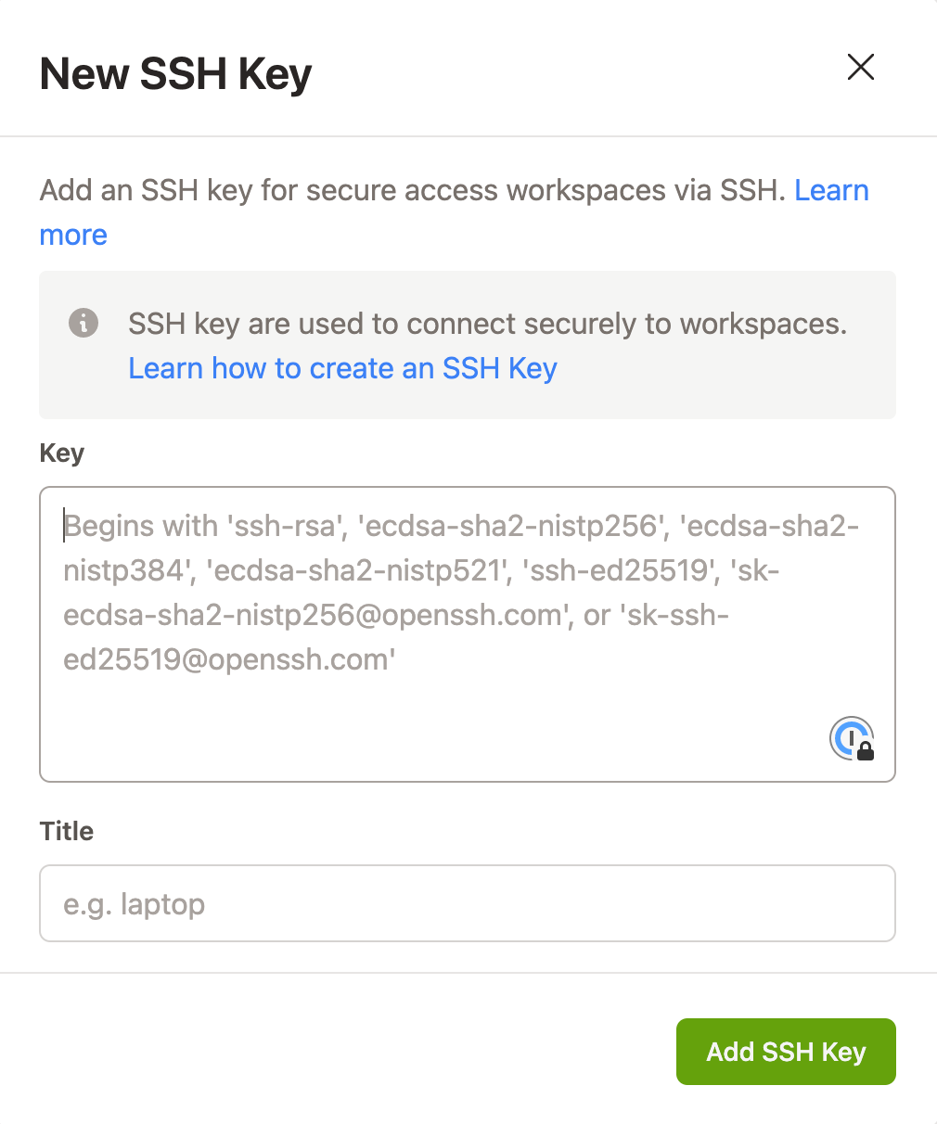Screen dimensions: 937x1124
Task: Click the 'New SSH Key' heading
Action: pyautogui.click(x=174, y=74)
